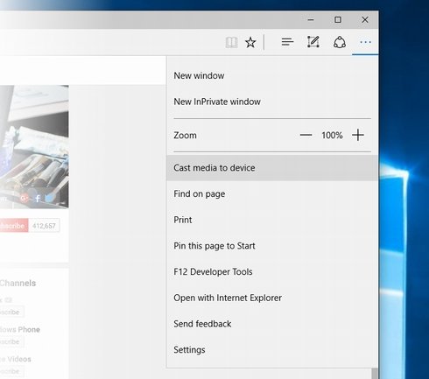The image size is (429, 379).
Task: Add page to favorites with star icon
Action: [250, 43]
